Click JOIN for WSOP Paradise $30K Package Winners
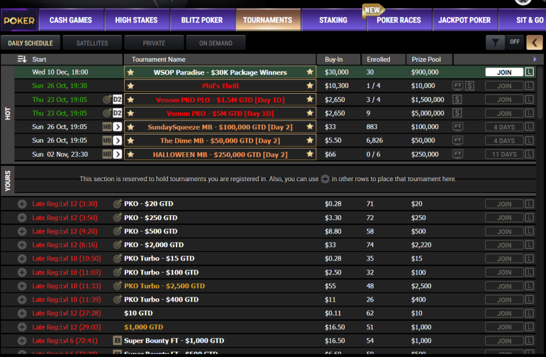Screen dimensions: 546x357 tap(504, 72)
